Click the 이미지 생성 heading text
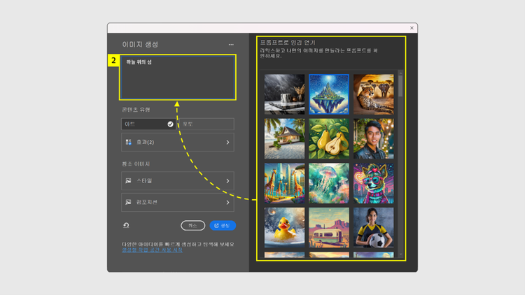This screenshot has width=525, height=295. point(140,45)
